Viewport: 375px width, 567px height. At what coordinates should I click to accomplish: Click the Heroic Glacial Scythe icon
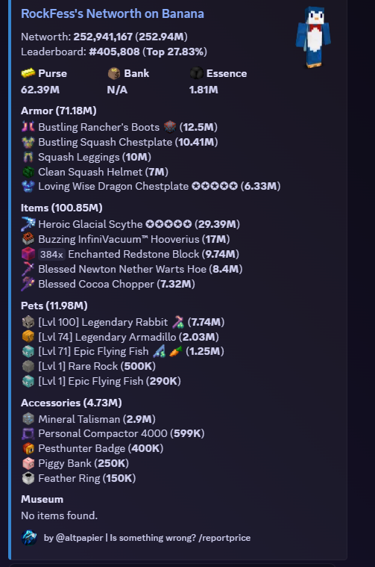coord(28,224)
